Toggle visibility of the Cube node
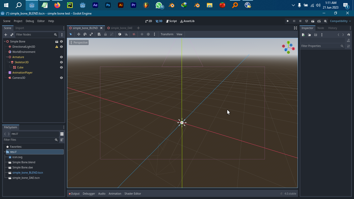The height and width of the screenshot is (199, 354). pos(61,67)
